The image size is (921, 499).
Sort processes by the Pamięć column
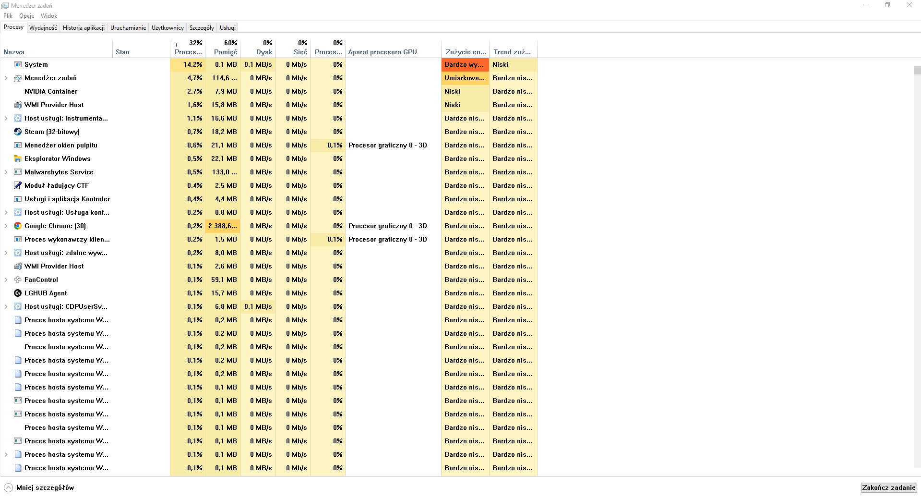[x=223, y=48]
